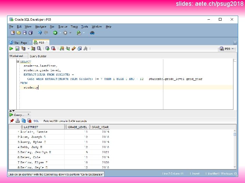Click in the SQL editor after 'students'

(x=38, y=87)
